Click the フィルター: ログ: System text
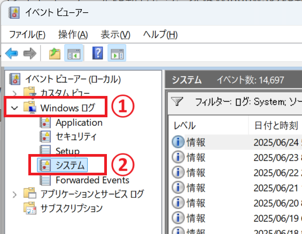Screen dimensions: 302x234 click(241, 102)
